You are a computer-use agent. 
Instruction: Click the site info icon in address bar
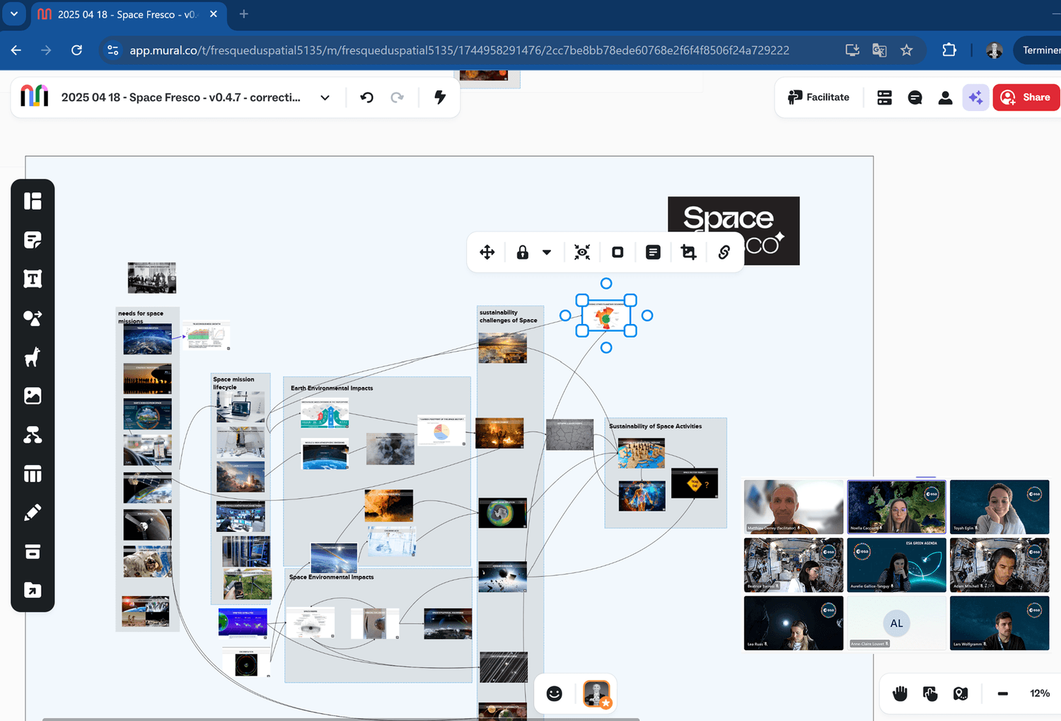(112, 50)
